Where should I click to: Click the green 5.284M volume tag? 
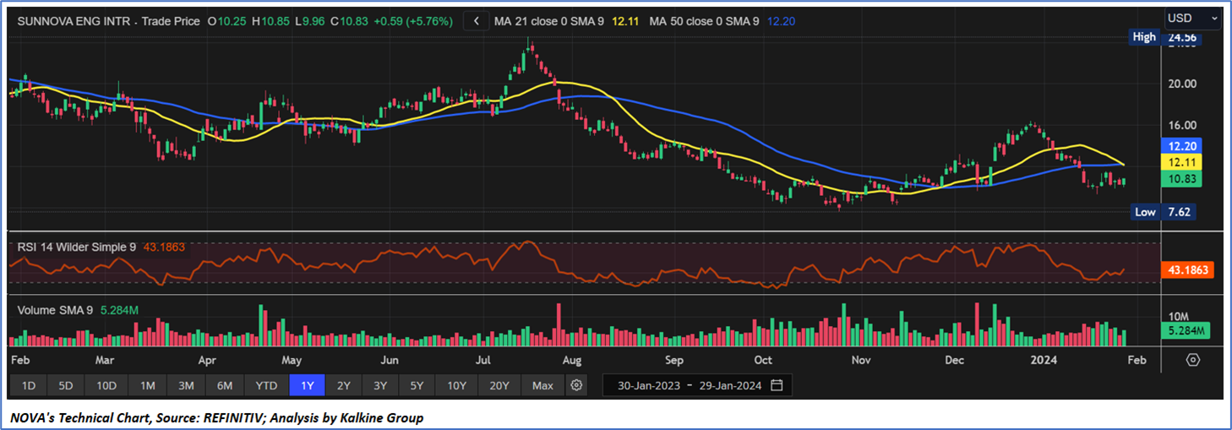pos(1186,329)
